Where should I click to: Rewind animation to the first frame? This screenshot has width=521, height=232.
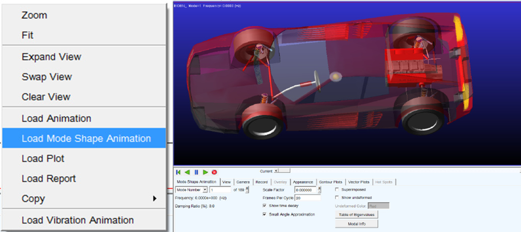point(178,172)
